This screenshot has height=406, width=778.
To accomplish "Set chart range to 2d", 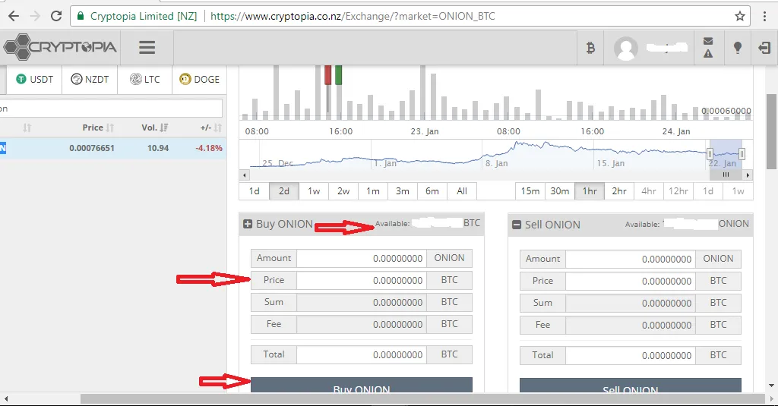I will point(284,191).
